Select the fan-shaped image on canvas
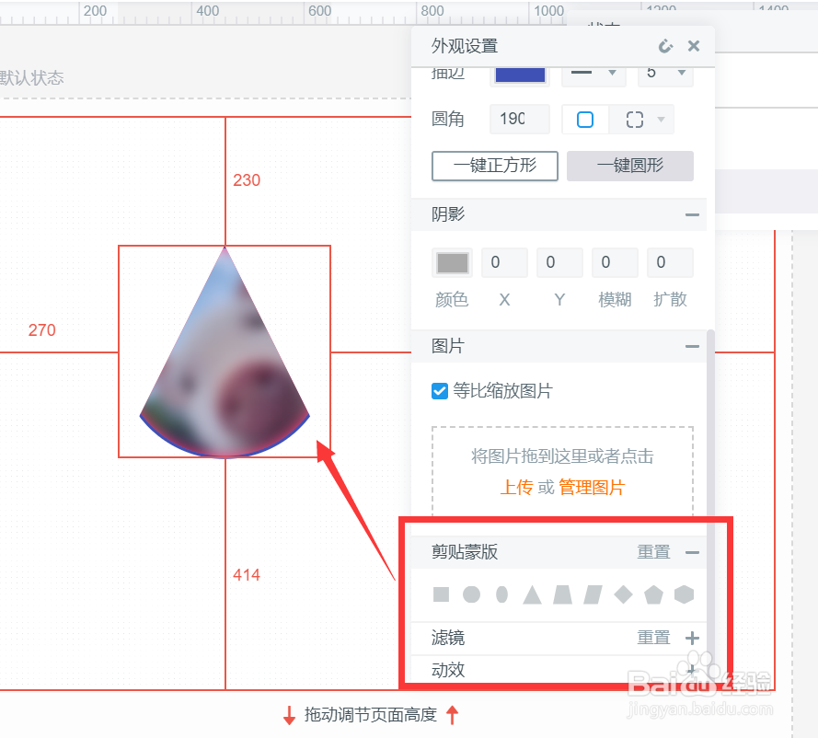Screen dimensions: 818x738 (x=225, y=352)
